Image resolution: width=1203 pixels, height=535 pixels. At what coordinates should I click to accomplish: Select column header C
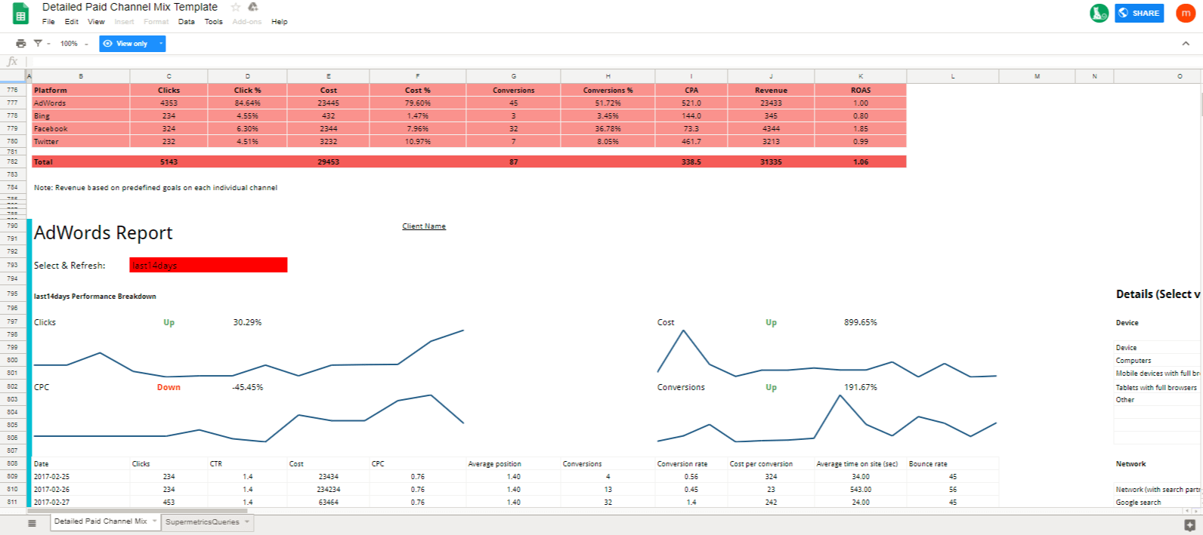point(169,76)
